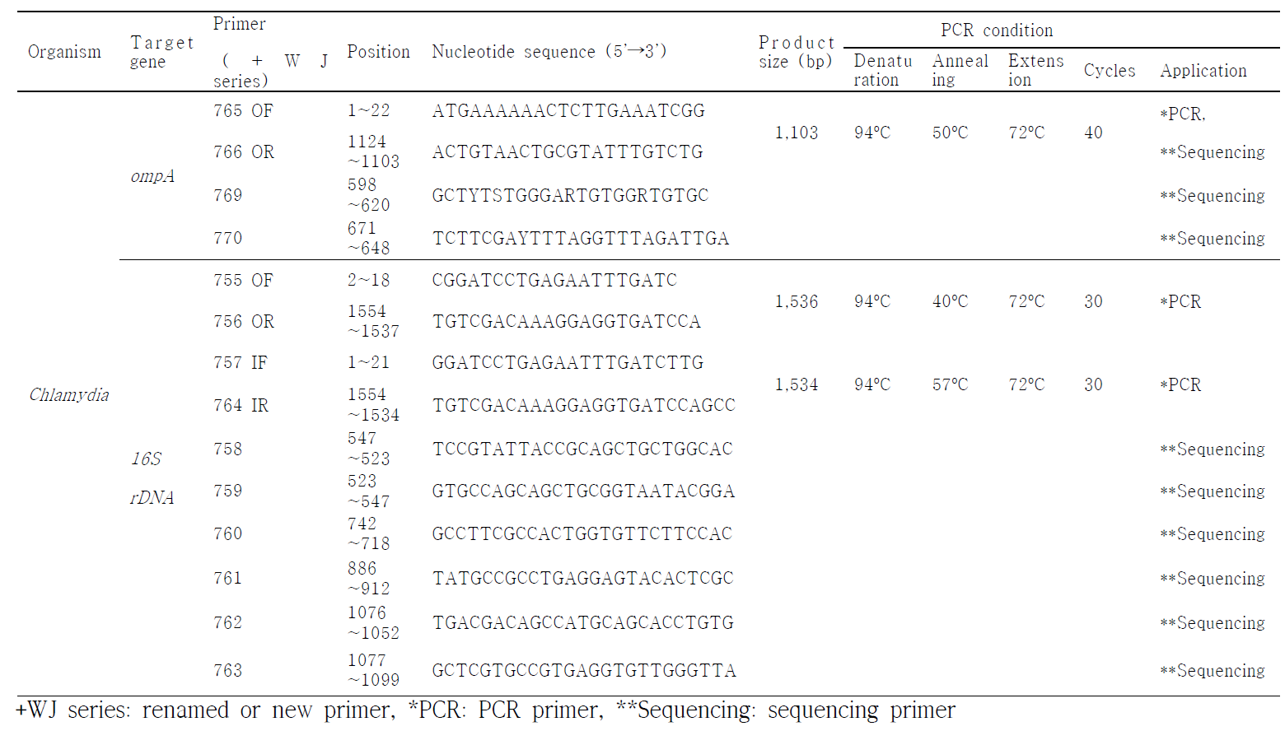Click product size 1,103
The height and width of the screenshot is (731, 1285).
click(797, 133)
